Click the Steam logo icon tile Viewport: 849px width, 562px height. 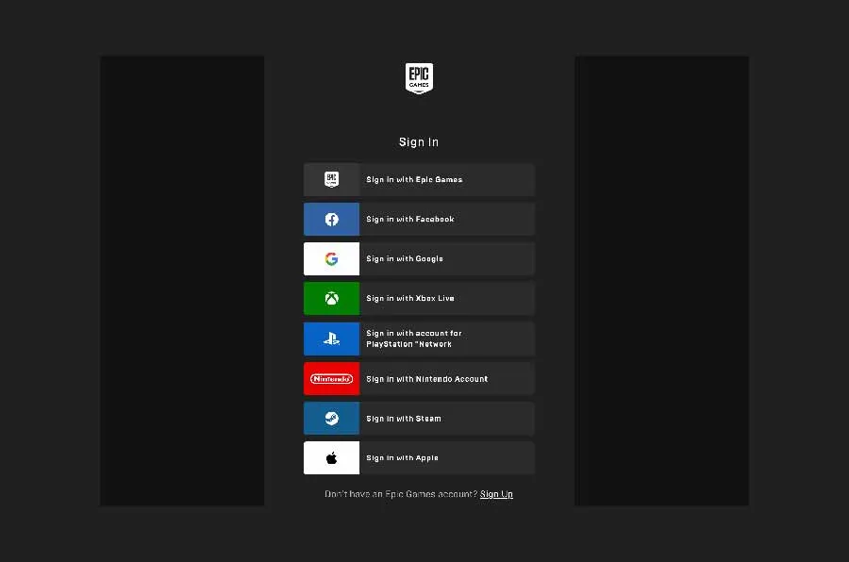coord(331,419)
